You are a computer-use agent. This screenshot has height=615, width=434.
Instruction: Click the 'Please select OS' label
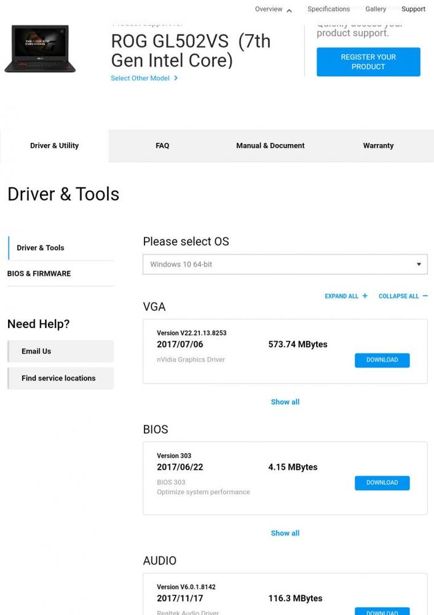point(186,241)
